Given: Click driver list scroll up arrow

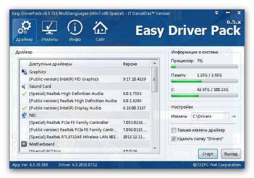Looking at the screenshot, I should [x=155, y=64].
